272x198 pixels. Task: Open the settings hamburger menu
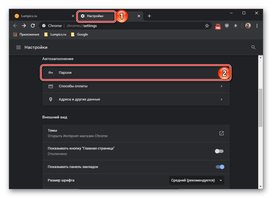18,47
